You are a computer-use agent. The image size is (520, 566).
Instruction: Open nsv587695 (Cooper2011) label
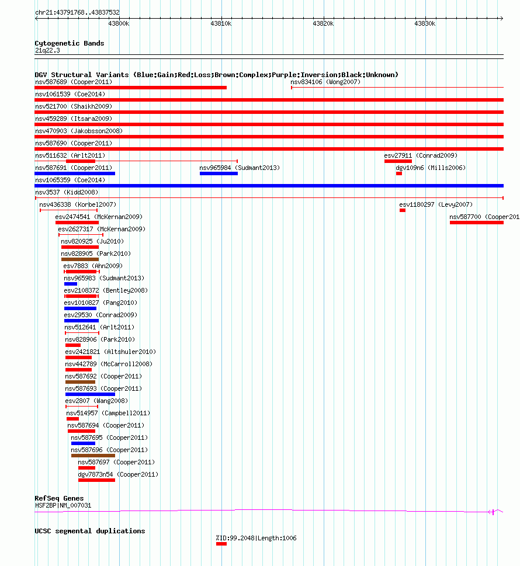click(x=109, y=438)
